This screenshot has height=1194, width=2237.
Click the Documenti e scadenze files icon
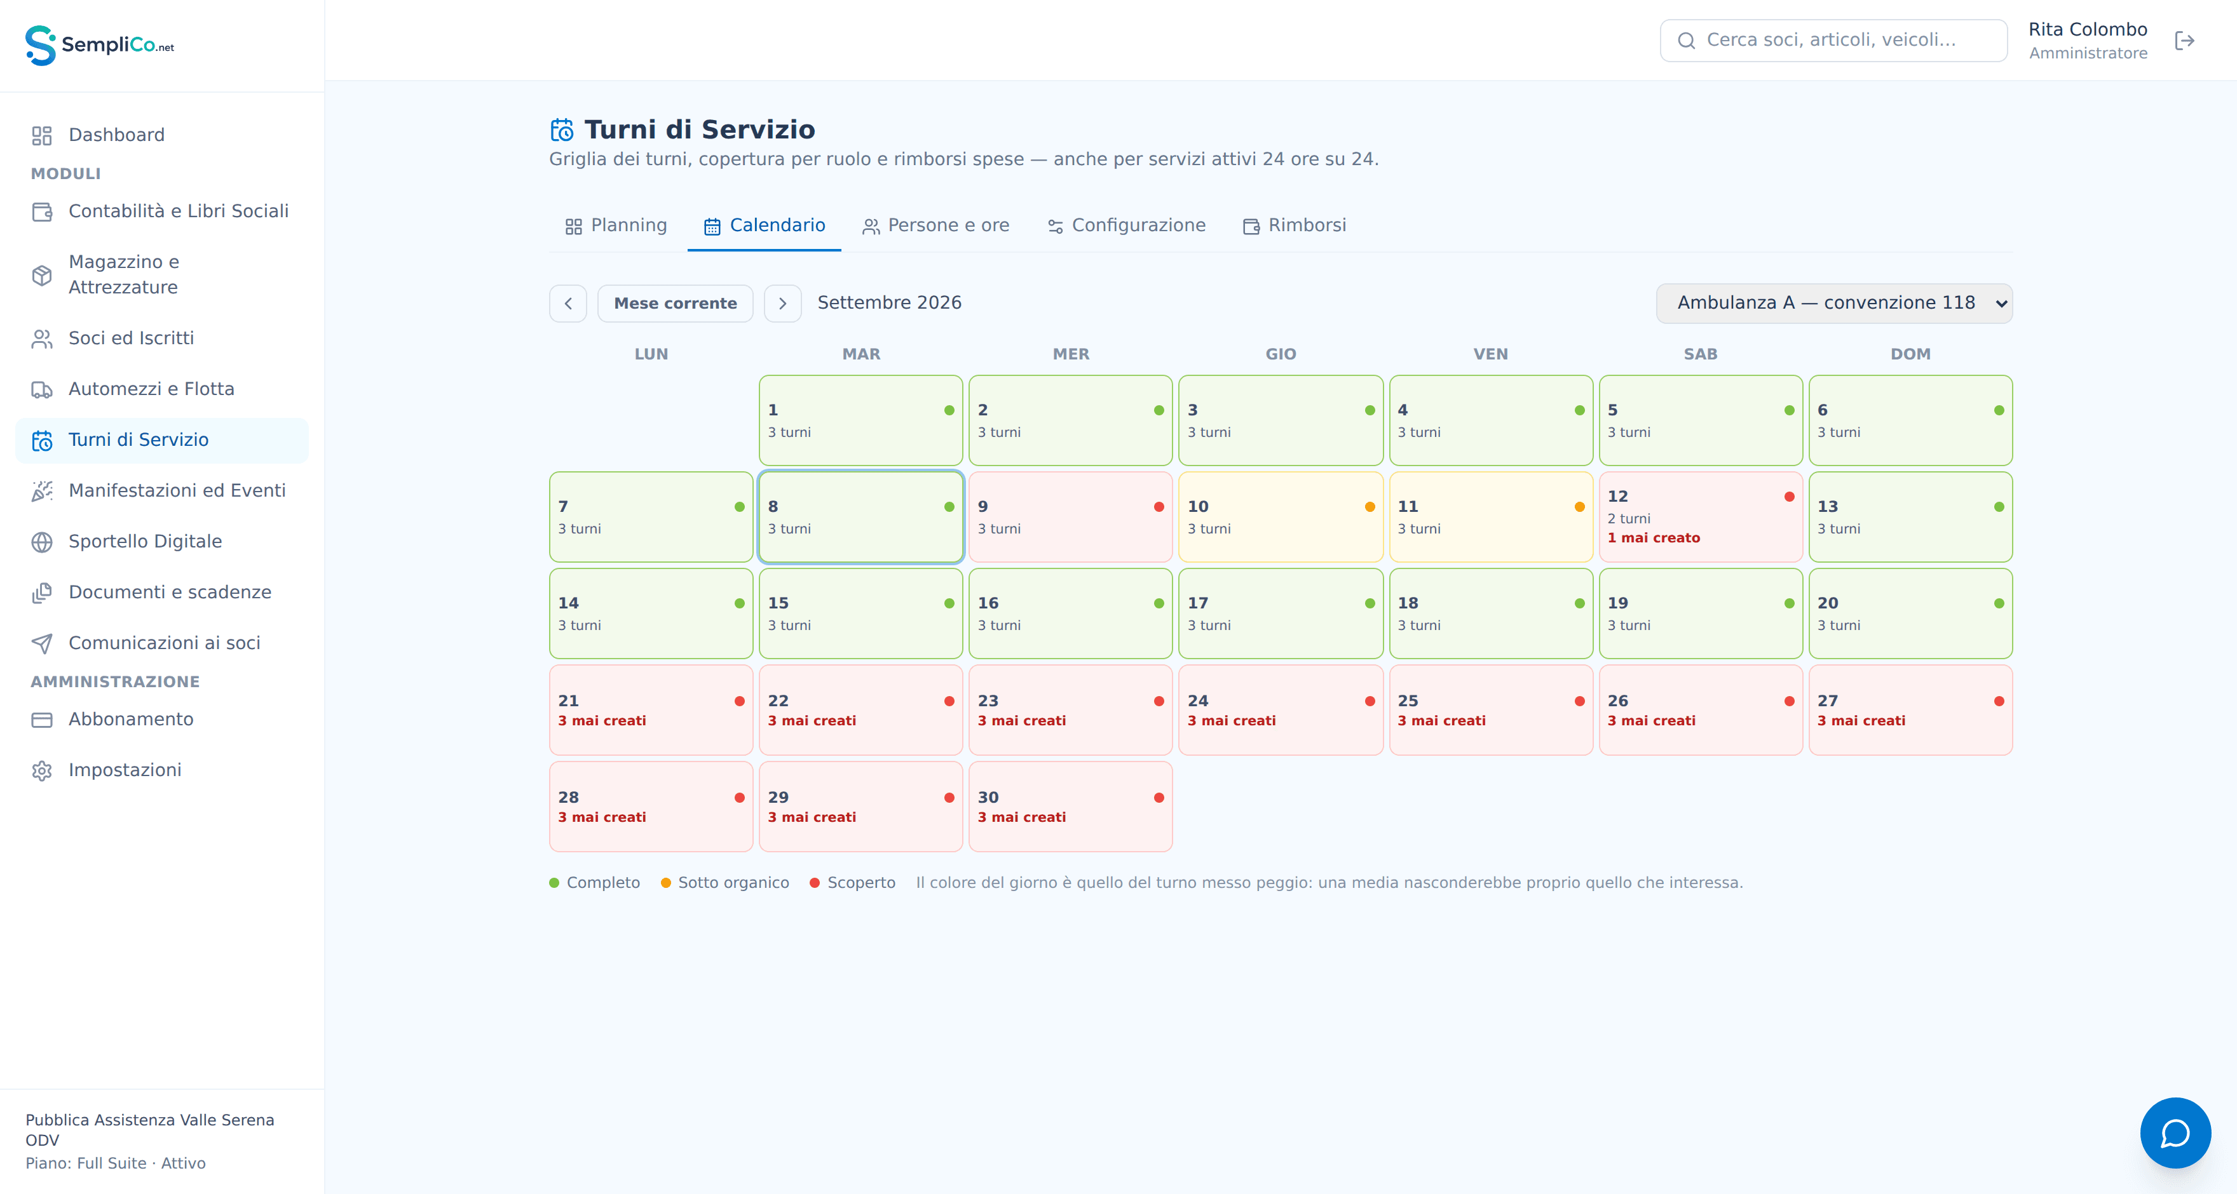click(42, 593)
